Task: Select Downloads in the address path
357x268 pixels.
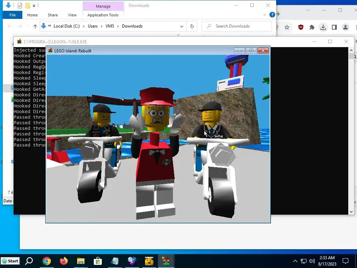Action: 132,26
